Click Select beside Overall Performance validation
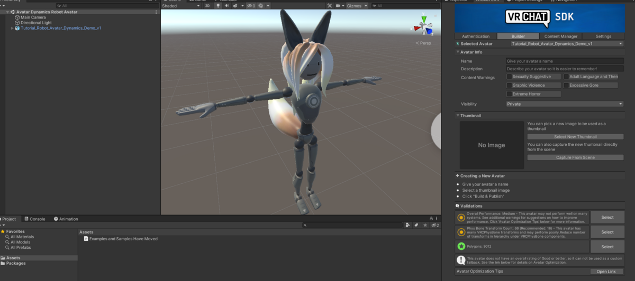This screenshot has height=281, width=635. click(607, 217)
